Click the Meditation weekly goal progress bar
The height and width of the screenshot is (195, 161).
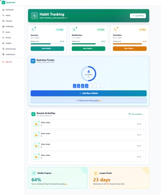point(88,44)
